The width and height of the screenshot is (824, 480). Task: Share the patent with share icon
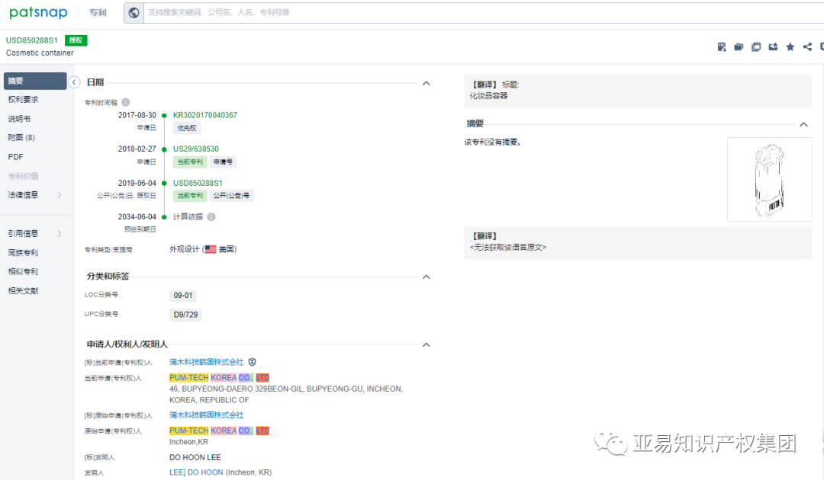[807, 47]
